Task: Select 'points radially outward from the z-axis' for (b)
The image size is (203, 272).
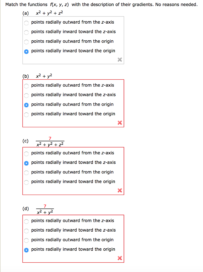Action: click(x=26, y=86)
